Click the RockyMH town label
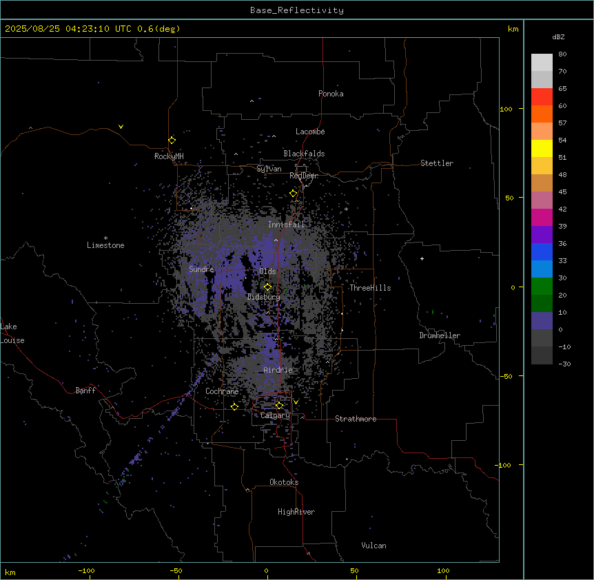This screenshot has width=594, height=580. pyautogui.click(x=169, y=156)
